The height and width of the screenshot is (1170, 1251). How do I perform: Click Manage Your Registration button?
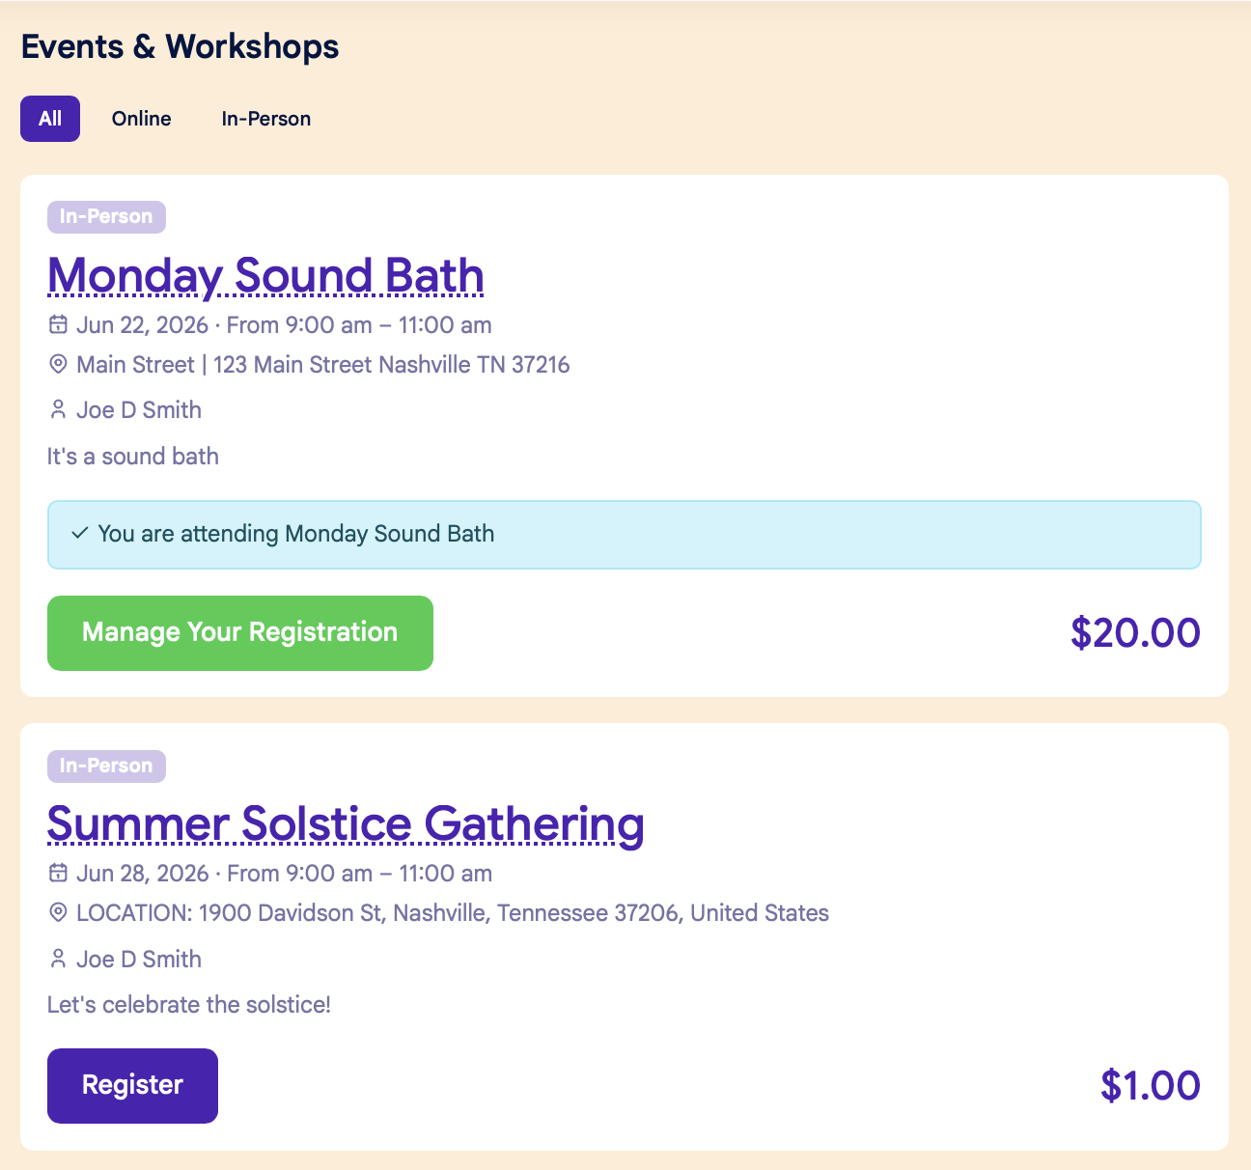[240, 633]
